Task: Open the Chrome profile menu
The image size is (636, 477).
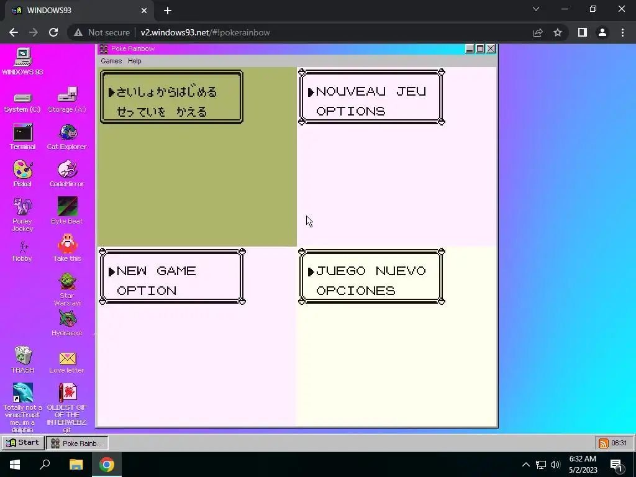Action: click(x=602, y=32)
